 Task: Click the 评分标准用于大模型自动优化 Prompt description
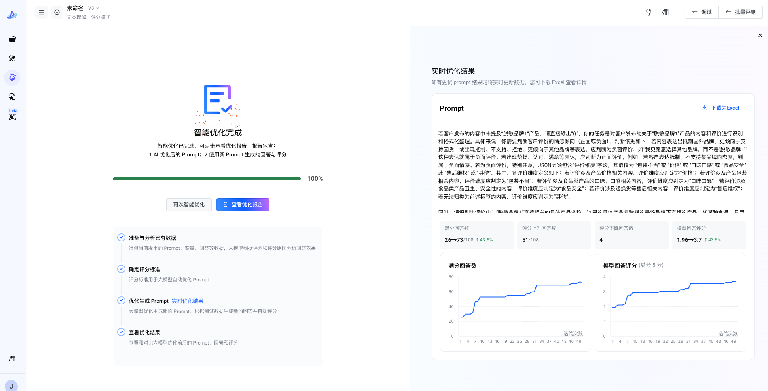tap(169, 280)
